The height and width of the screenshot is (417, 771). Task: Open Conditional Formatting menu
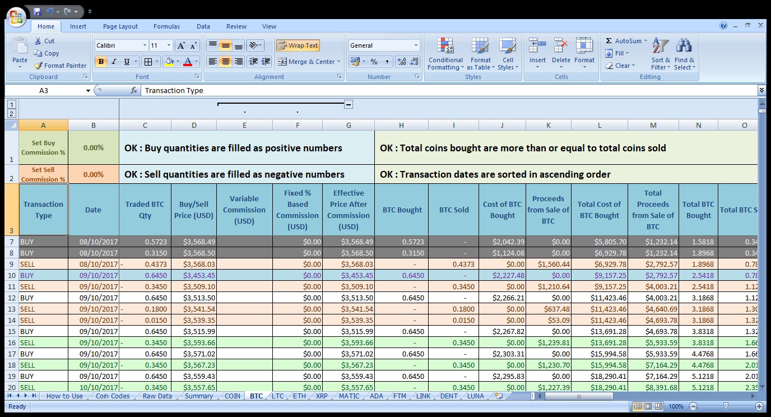[x=445, y=54]
